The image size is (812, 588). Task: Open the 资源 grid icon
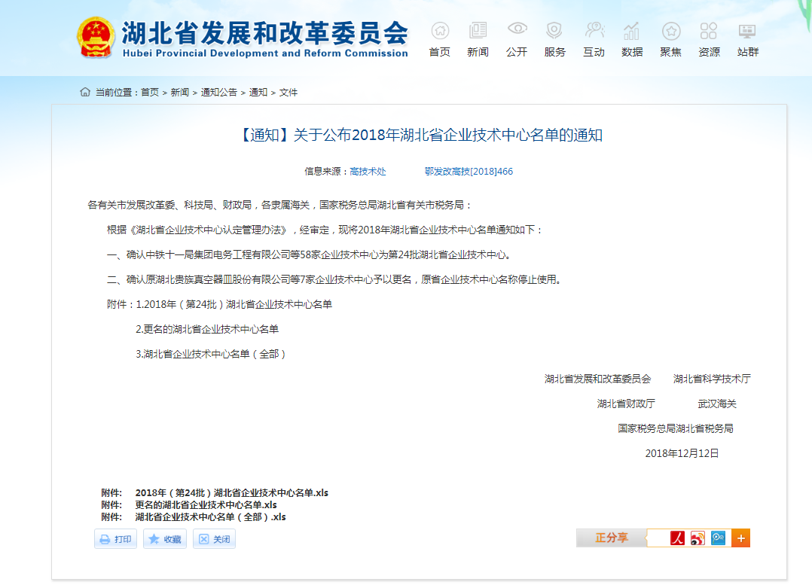tap(708, 31)
